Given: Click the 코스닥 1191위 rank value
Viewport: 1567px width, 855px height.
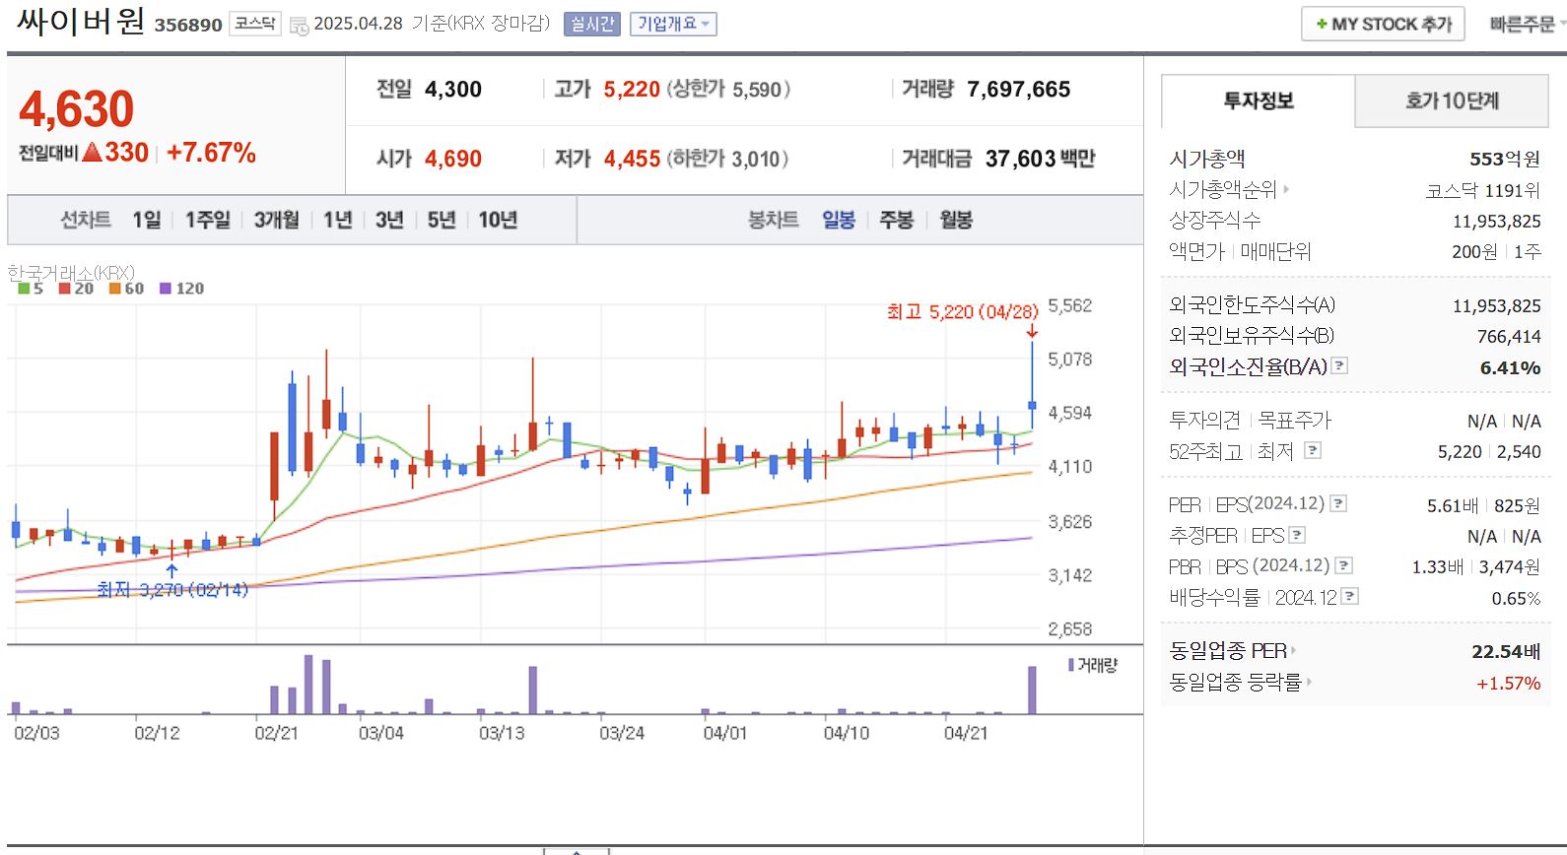Looking at the screenshot, I should 1482,190.
